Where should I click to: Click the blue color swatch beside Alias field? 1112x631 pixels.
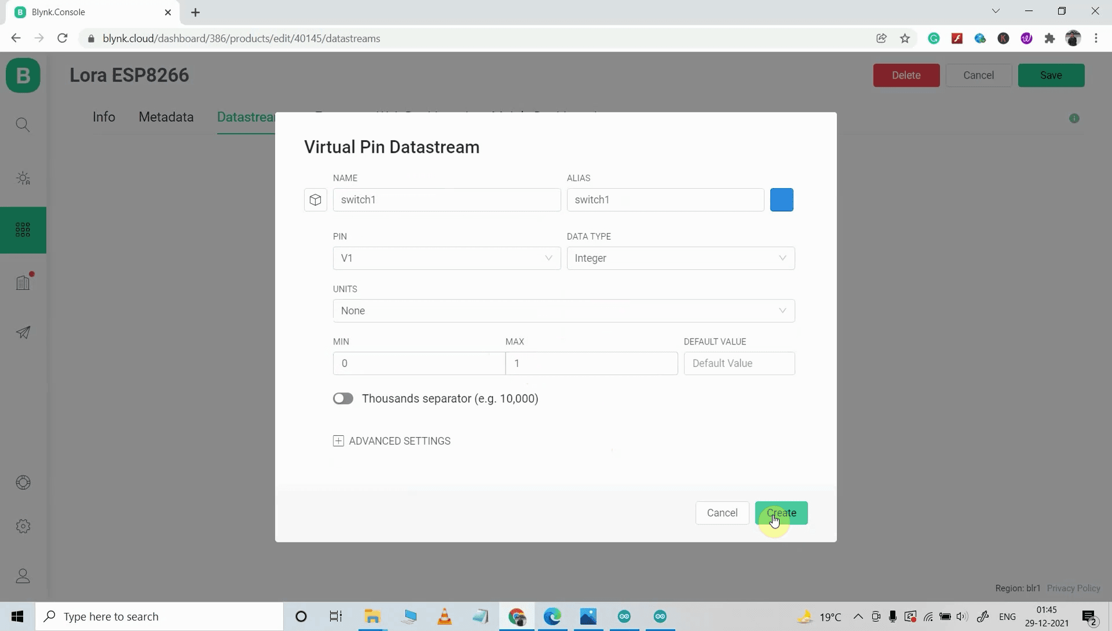(x=782, y=200)
